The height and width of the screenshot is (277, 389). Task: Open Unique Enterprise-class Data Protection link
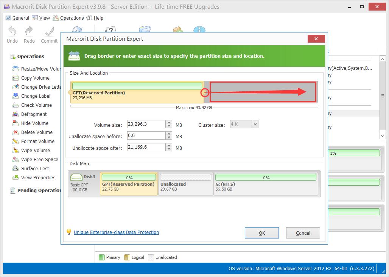click(116, 232)
